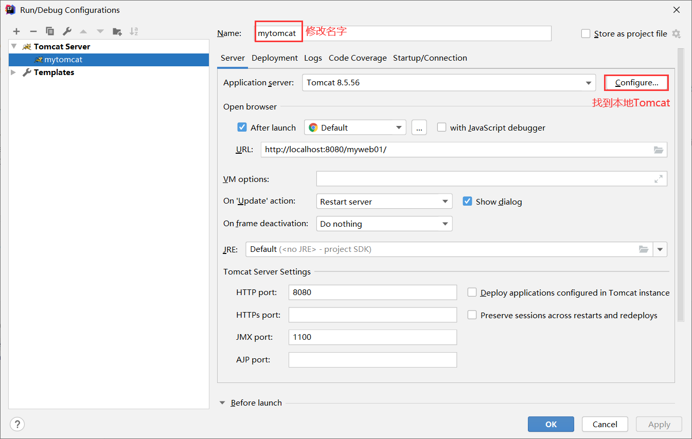
Task: Click the Sort Configurations alphabetically icon
Action: 134,31
